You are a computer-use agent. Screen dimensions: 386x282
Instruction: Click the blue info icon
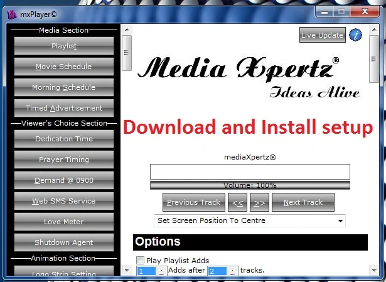(x=355, y=35)
